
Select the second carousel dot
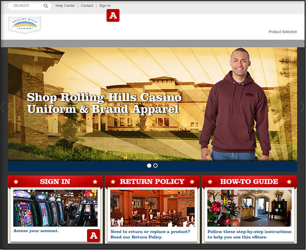155,166
